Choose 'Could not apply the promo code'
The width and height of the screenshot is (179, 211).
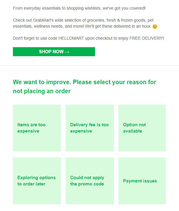(x=90, y=181)
